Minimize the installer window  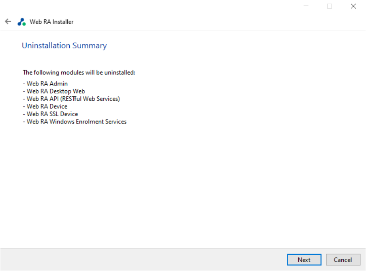tap(306, 6)
